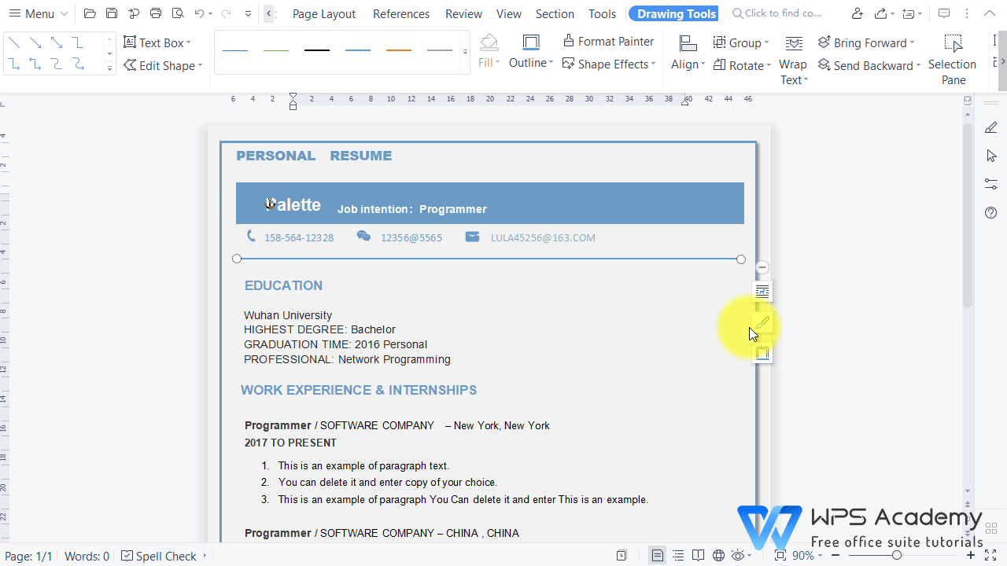Switch to Outline view mode

(x=678, y=556)
